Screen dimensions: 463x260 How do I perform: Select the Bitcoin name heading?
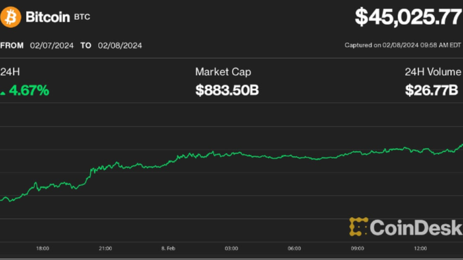(48, 17)
